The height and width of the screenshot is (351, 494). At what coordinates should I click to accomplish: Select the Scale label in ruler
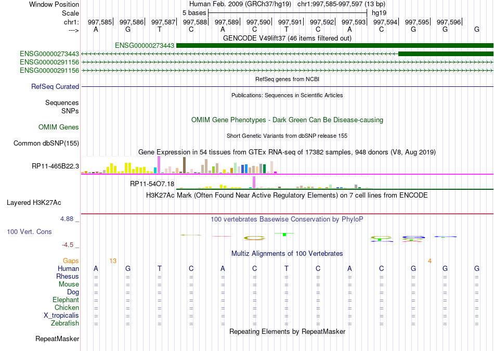pyautogui.click(x=70, y=13)
